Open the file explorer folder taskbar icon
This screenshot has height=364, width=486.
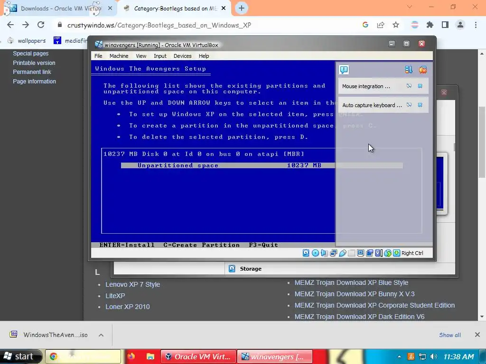(x=150, y=356)
